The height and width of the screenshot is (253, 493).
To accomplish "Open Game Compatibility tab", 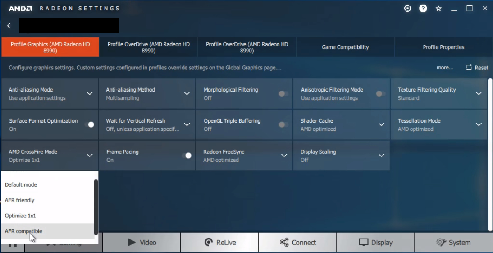I will (345, 47).
